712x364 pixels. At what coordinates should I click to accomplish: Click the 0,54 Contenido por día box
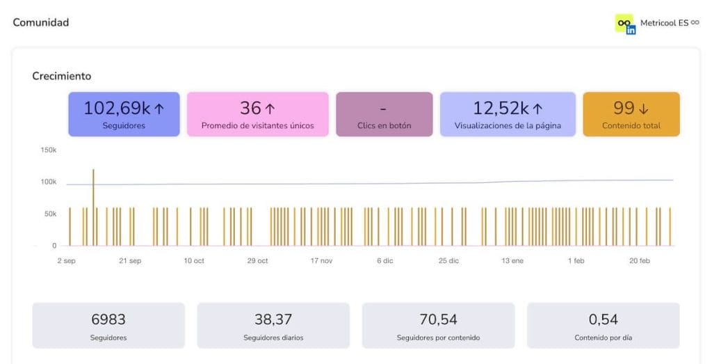tap(603, 325)
